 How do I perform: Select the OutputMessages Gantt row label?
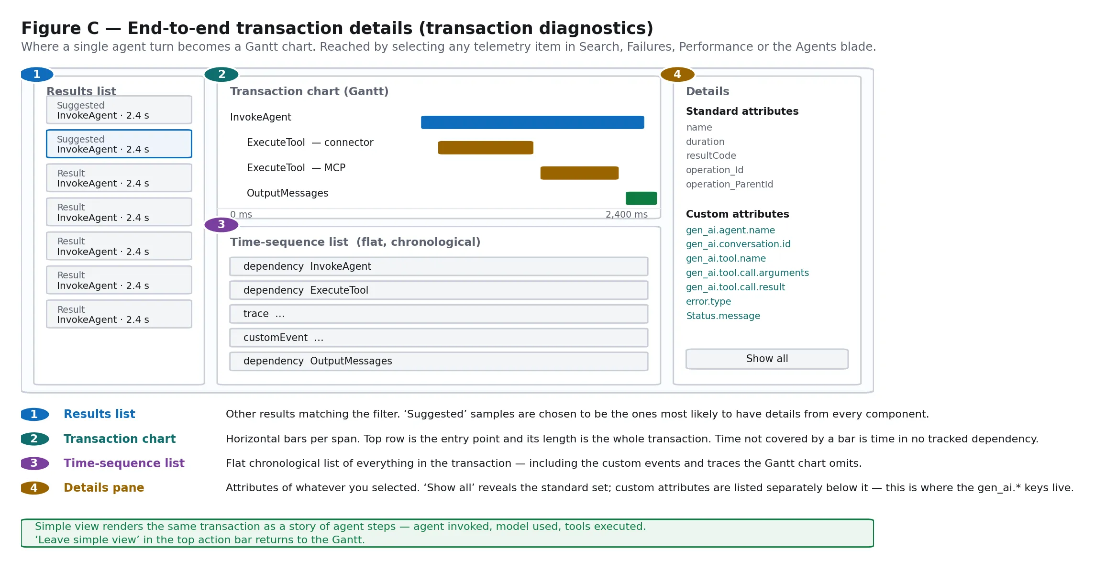pos(288,193)
